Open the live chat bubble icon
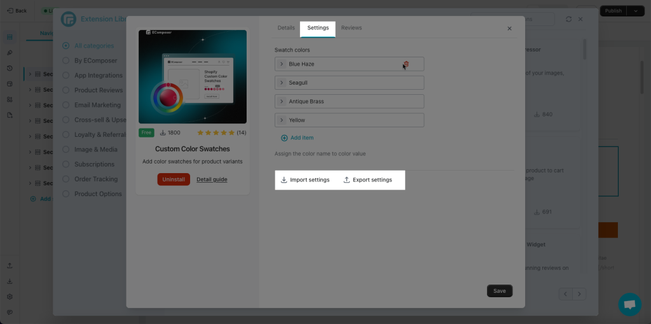The width and height of the screenshot is (651, 324). pos(630,304)
